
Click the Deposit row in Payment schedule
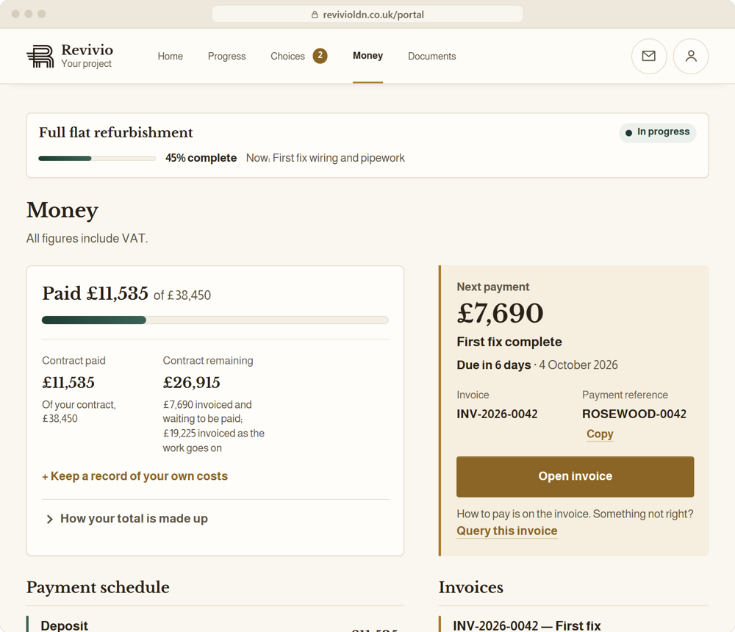pos(215,625)
